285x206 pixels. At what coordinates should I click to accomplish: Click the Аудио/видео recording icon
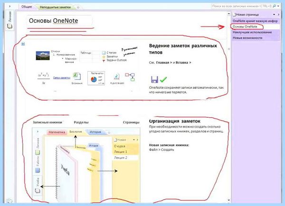116,77
